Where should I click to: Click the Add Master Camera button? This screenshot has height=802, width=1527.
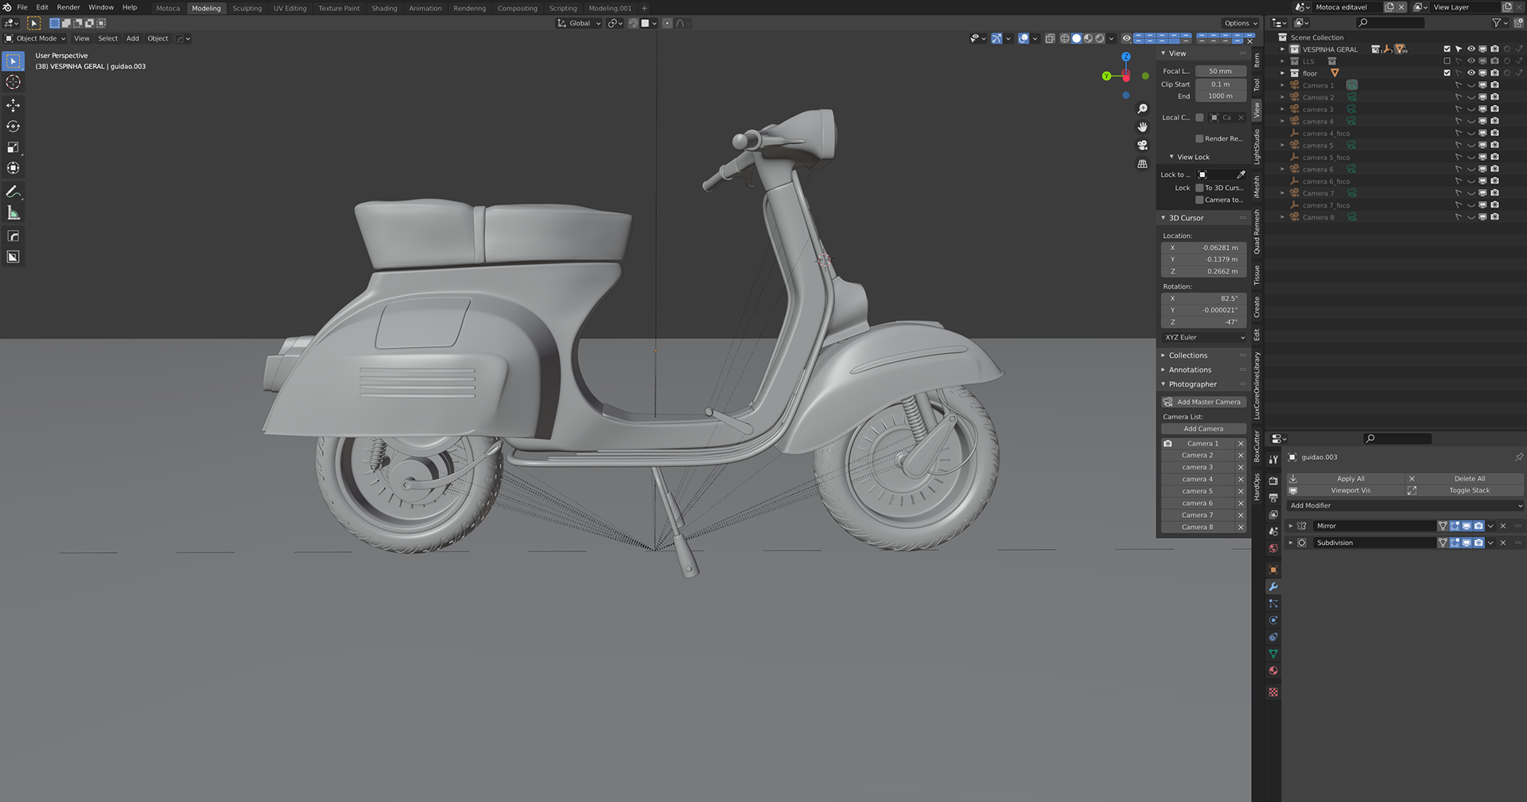(1203, 402)
